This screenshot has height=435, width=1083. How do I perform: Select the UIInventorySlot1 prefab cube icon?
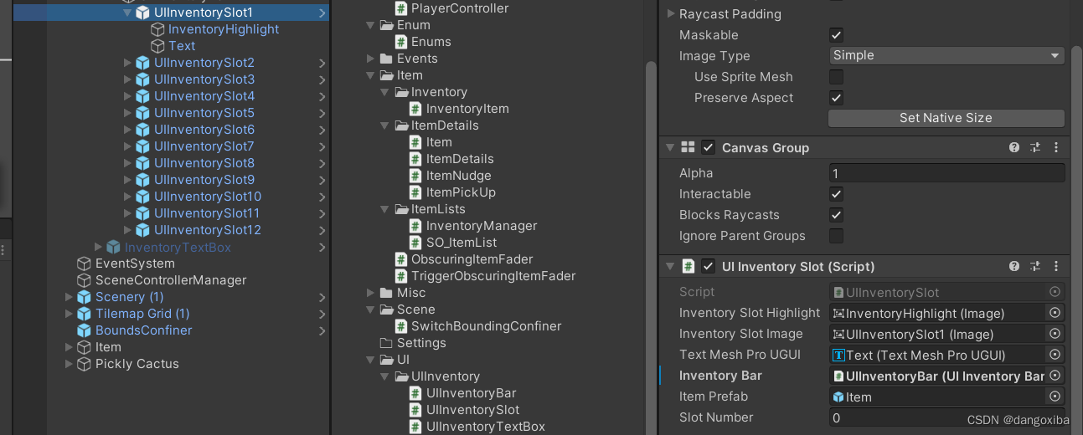[x=142, y=13]
